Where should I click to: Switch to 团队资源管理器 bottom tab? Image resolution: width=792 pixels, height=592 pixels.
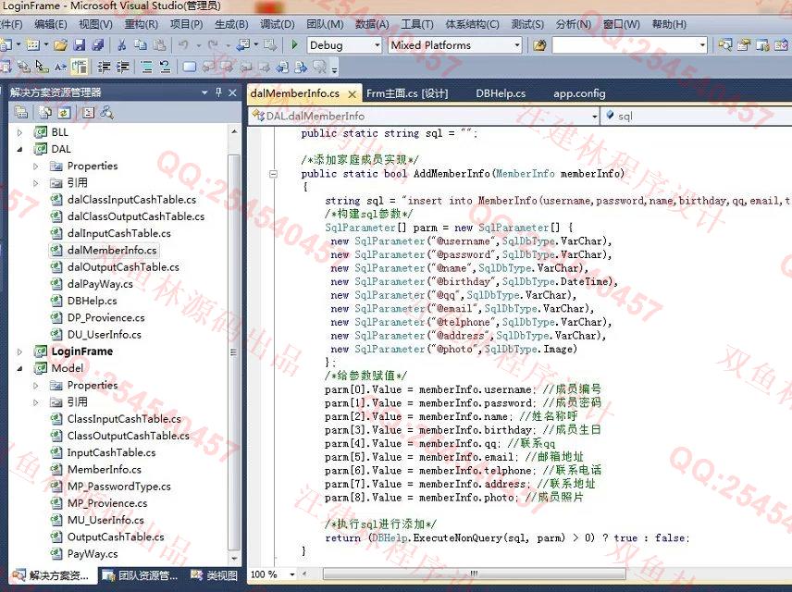pyautogui.click(x=140, y=575)
